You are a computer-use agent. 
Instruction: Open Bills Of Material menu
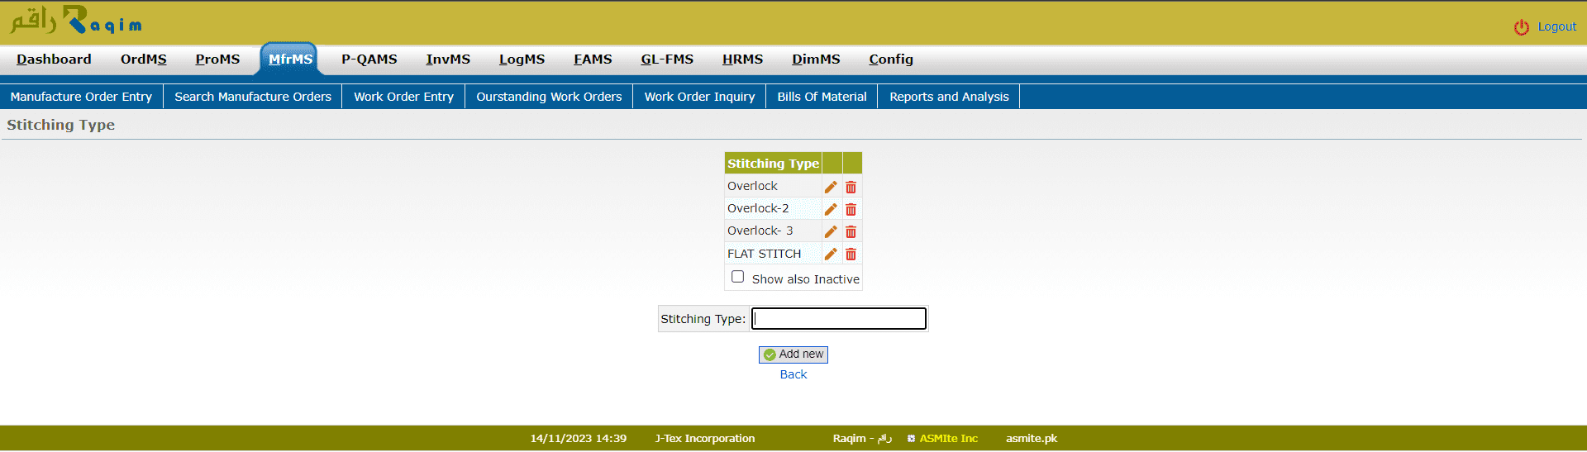(x=822, y=97)
